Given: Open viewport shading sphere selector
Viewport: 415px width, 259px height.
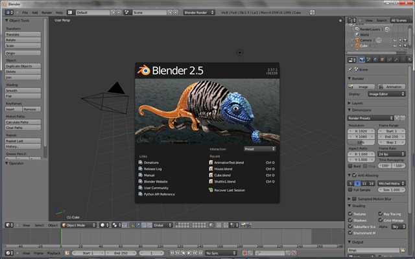Looking at the screenshot, I should pyautogui.click(x=104, y=225).
